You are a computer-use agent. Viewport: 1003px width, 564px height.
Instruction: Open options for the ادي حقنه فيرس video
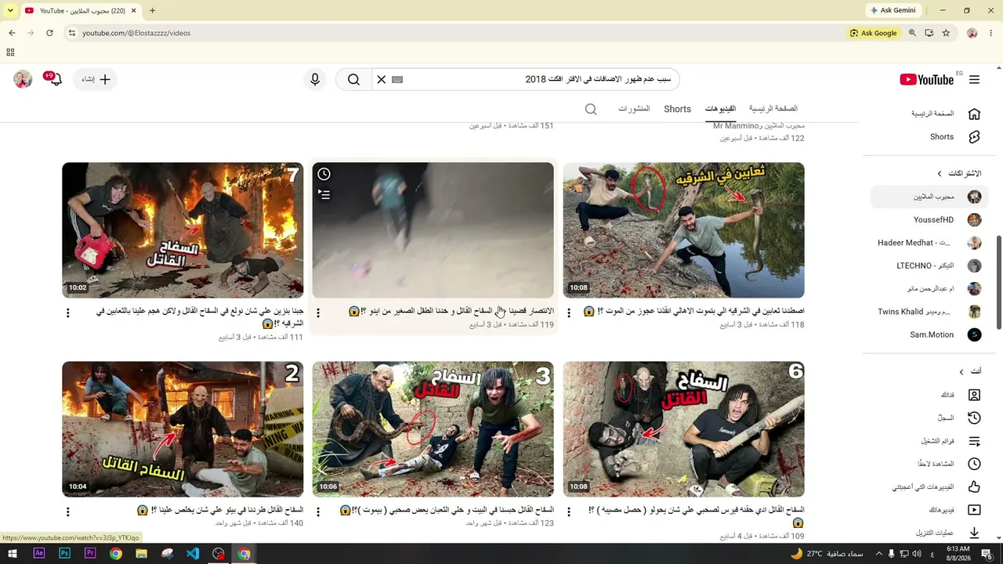coord(569,512)
